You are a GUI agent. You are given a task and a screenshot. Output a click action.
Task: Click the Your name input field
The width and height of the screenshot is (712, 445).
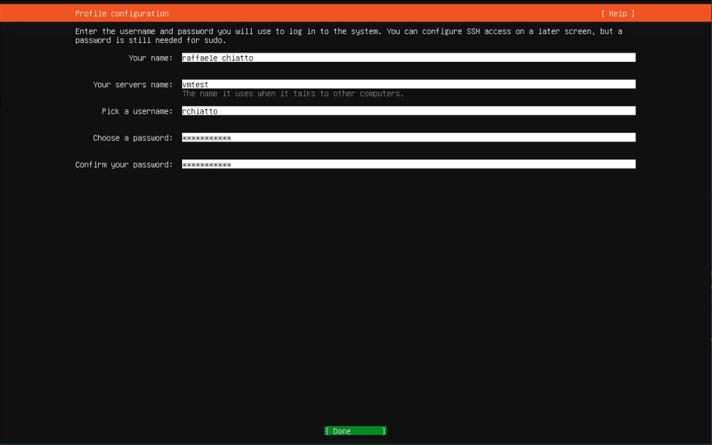pos(409,58)
